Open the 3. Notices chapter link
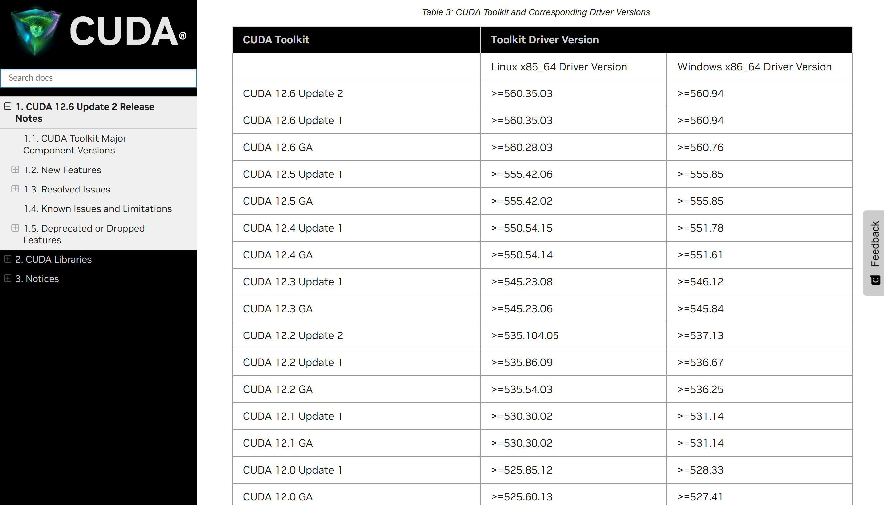 pos(37,279)
